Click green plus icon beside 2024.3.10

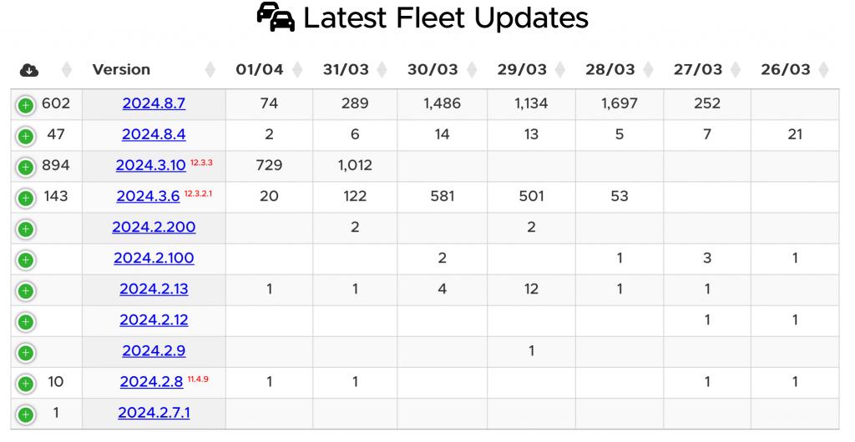(x=26, y=167)
